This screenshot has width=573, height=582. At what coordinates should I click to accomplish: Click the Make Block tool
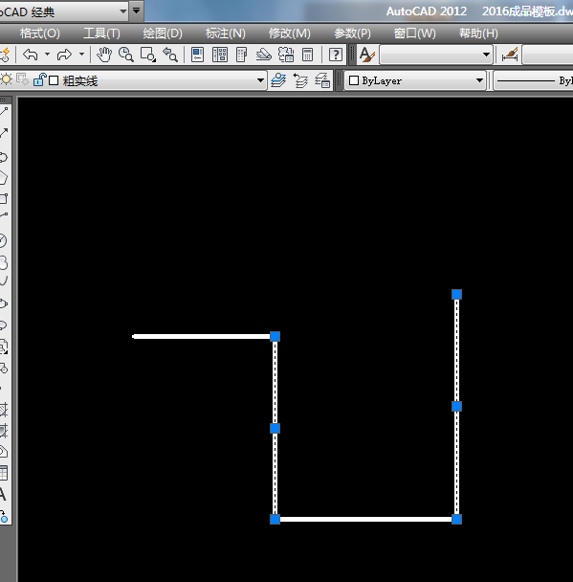tap(4, 369)
